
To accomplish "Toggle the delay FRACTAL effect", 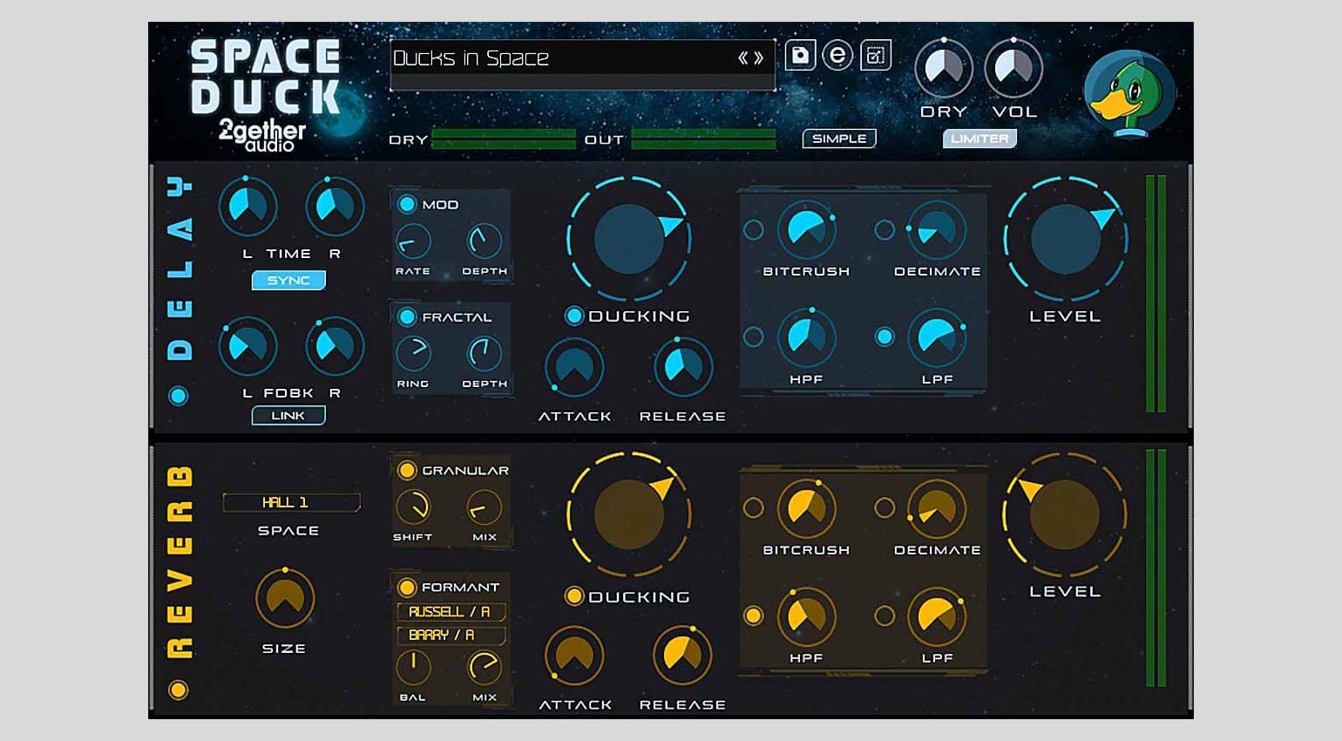I will point(407,317).
